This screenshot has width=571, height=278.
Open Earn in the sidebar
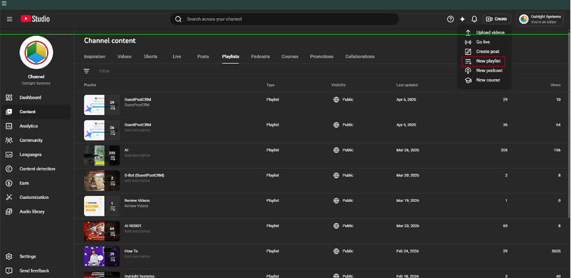point(37,183)
